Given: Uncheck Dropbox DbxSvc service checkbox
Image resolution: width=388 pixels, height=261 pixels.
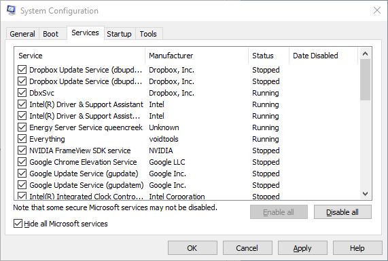Looking at the screenshot, I should click(22, 93).
